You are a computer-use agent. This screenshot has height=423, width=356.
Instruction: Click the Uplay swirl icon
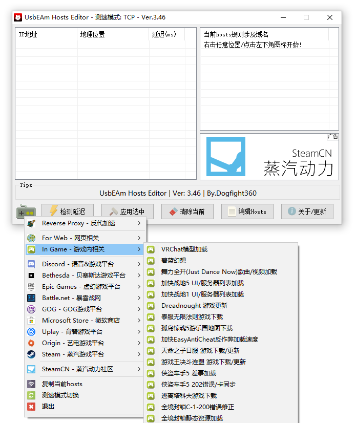click(31, 331)
